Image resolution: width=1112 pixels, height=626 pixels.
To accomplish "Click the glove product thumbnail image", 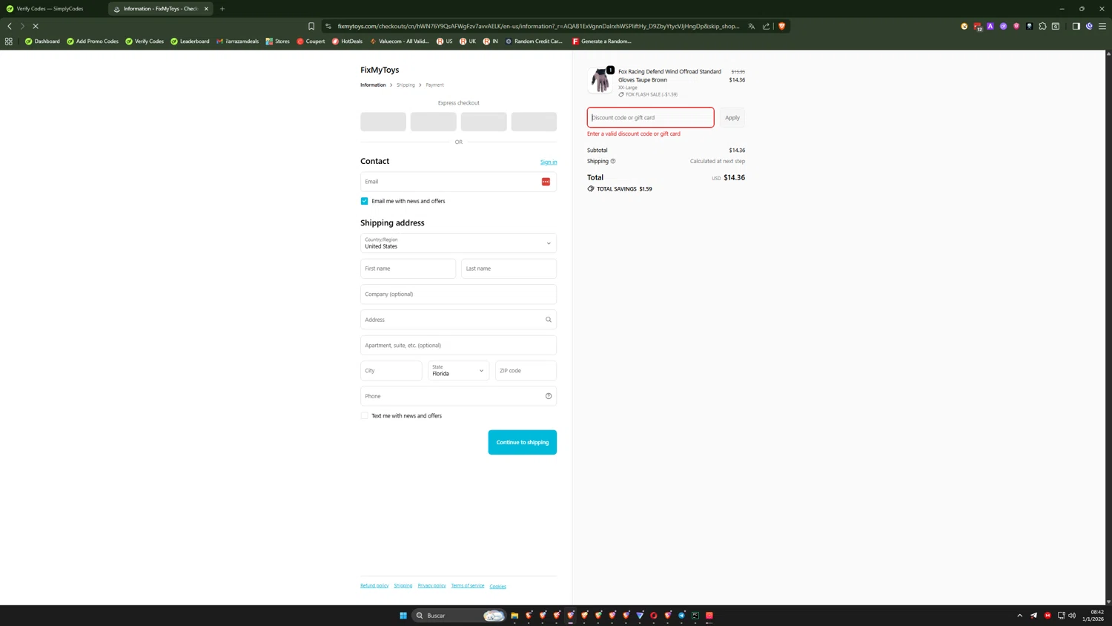I will [x=600, y=80].
